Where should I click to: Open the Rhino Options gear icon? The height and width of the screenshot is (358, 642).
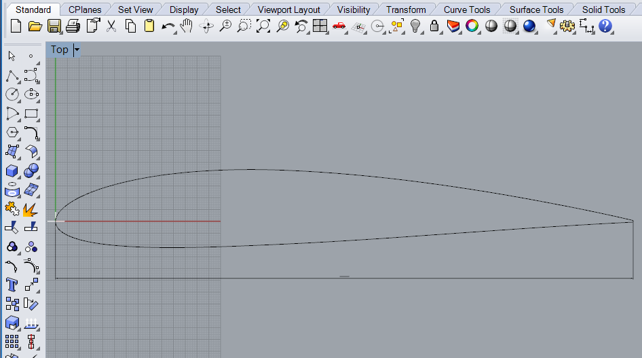567,26
